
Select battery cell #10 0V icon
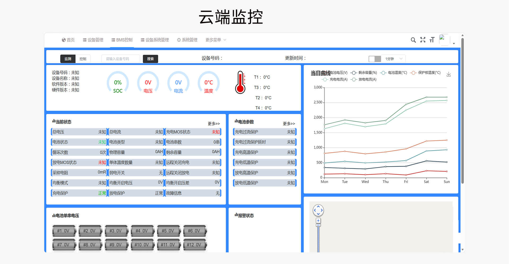[143, 245]
